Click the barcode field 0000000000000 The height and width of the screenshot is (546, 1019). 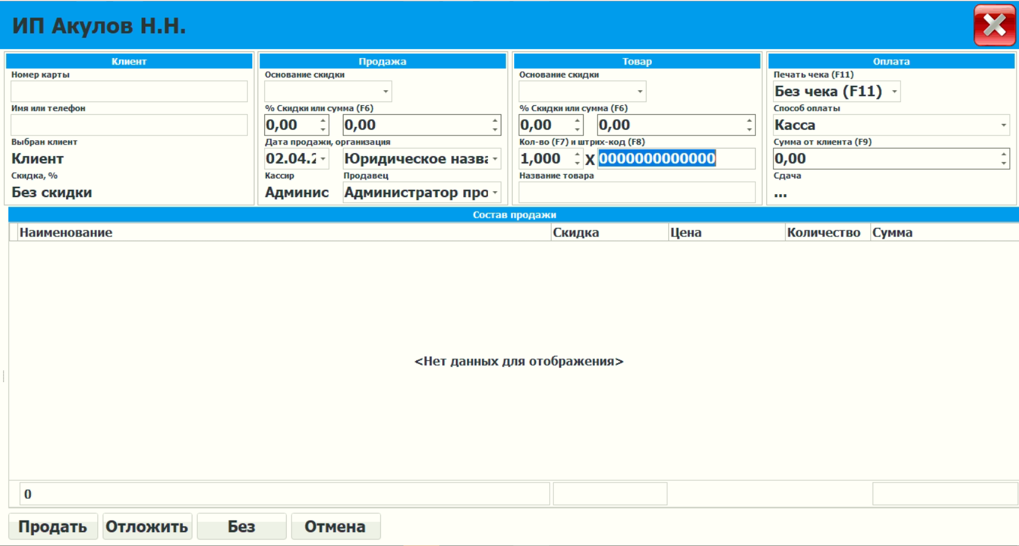click(676, 158)
